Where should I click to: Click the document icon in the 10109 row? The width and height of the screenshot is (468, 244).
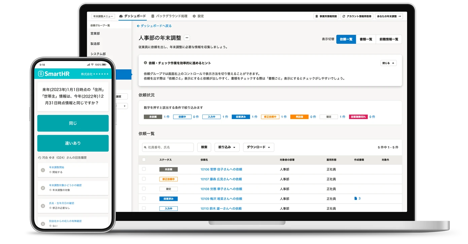tap(356, 199)
